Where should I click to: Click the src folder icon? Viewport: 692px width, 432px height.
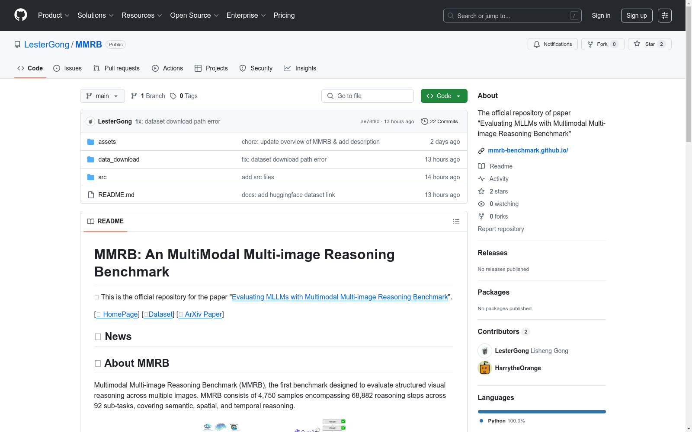[91, 177]
